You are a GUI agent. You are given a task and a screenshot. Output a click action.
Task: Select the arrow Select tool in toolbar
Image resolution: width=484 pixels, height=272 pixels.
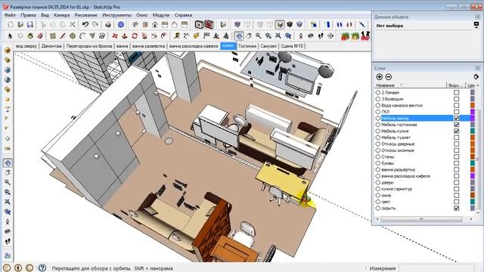click(x=10, y=36)
